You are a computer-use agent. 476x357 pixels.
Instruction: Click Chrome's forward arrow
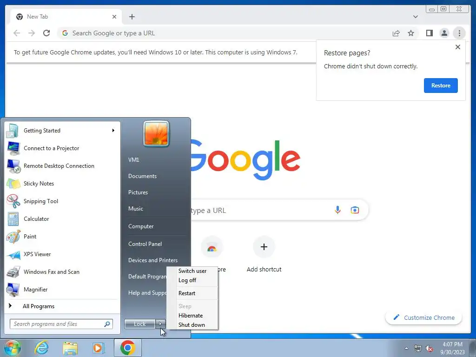[32, 33]
